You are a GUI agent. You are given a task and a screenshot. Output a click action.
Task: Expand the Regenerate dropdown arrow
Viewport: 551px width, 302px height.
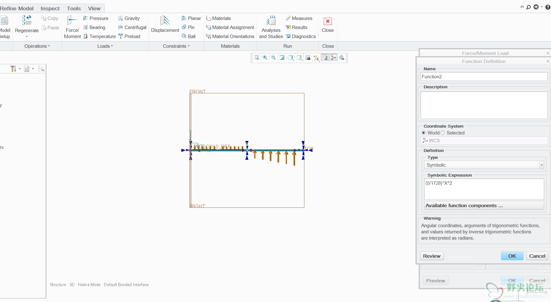point(27,37)
